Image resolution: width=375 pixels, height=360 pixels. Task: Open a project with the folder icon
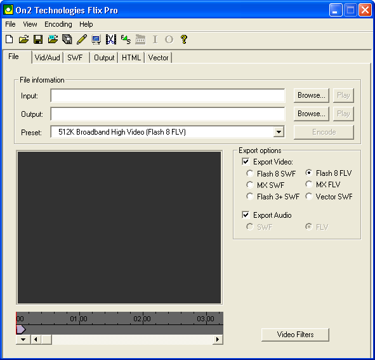[x=23, y=39]
